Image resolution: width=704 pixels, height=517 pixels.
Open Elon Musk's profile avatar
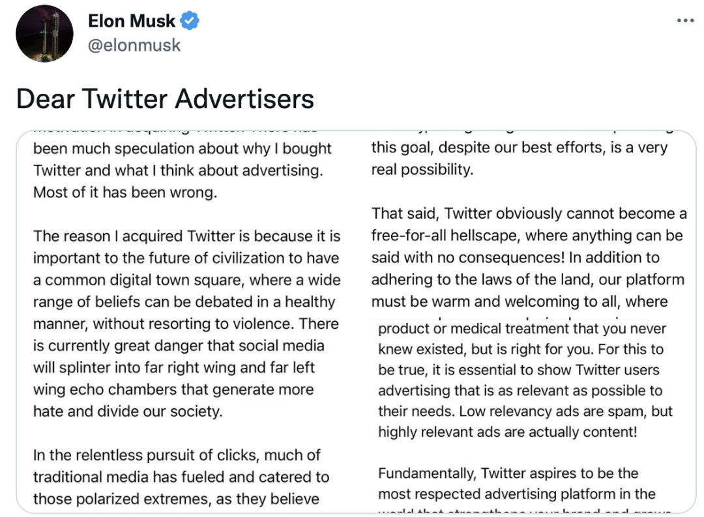pyautogui.click(x=44, y=34)
